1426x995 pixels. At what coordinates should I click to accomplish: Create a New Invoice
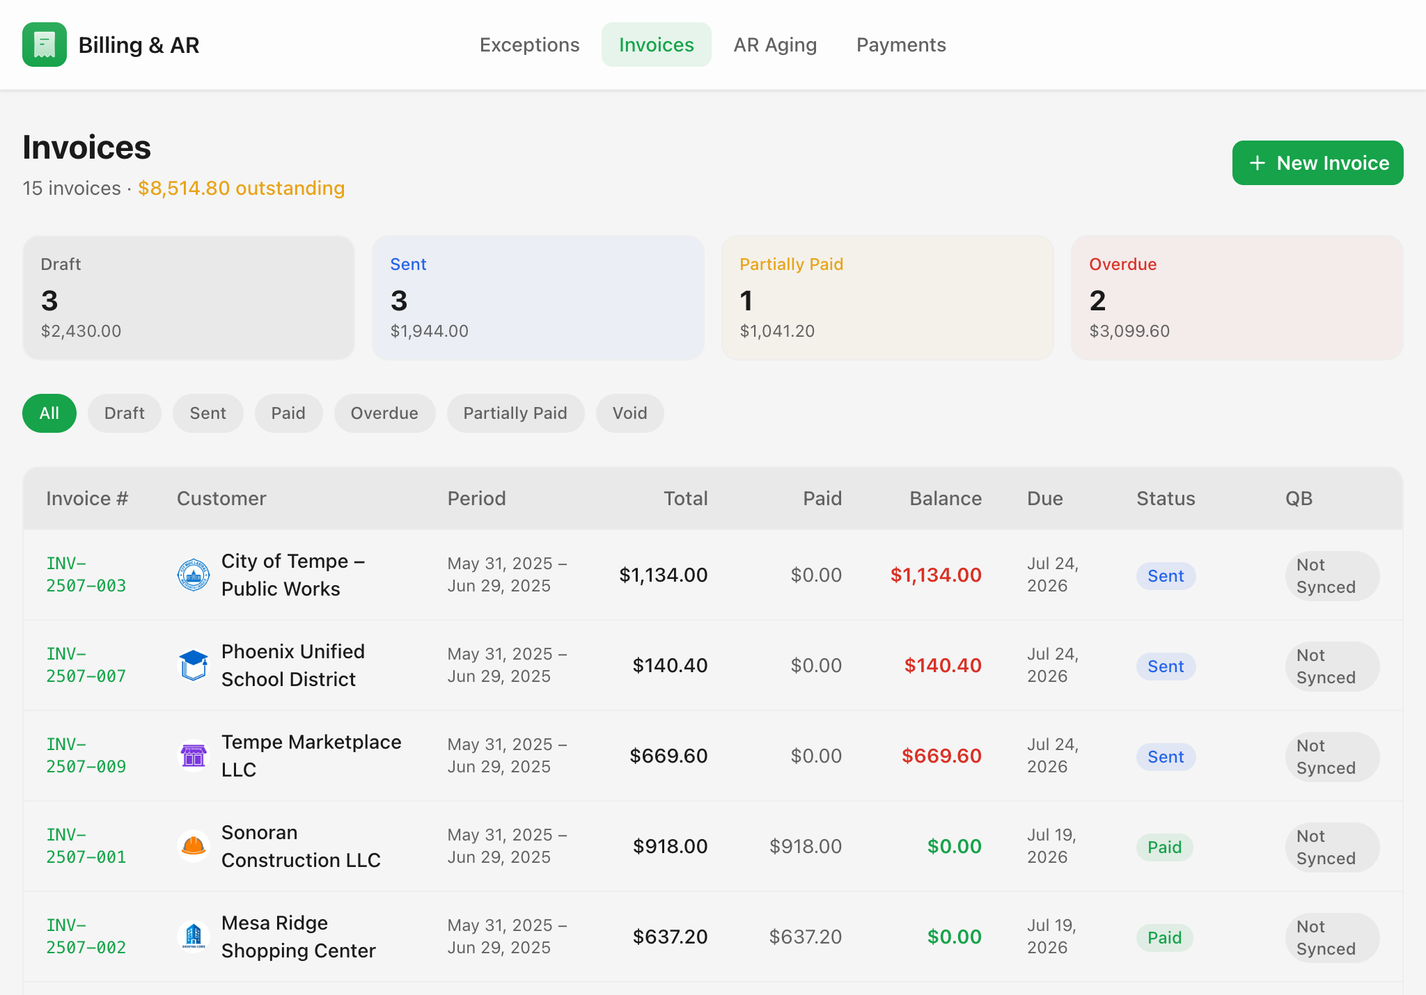click(x=1317, y=163)
